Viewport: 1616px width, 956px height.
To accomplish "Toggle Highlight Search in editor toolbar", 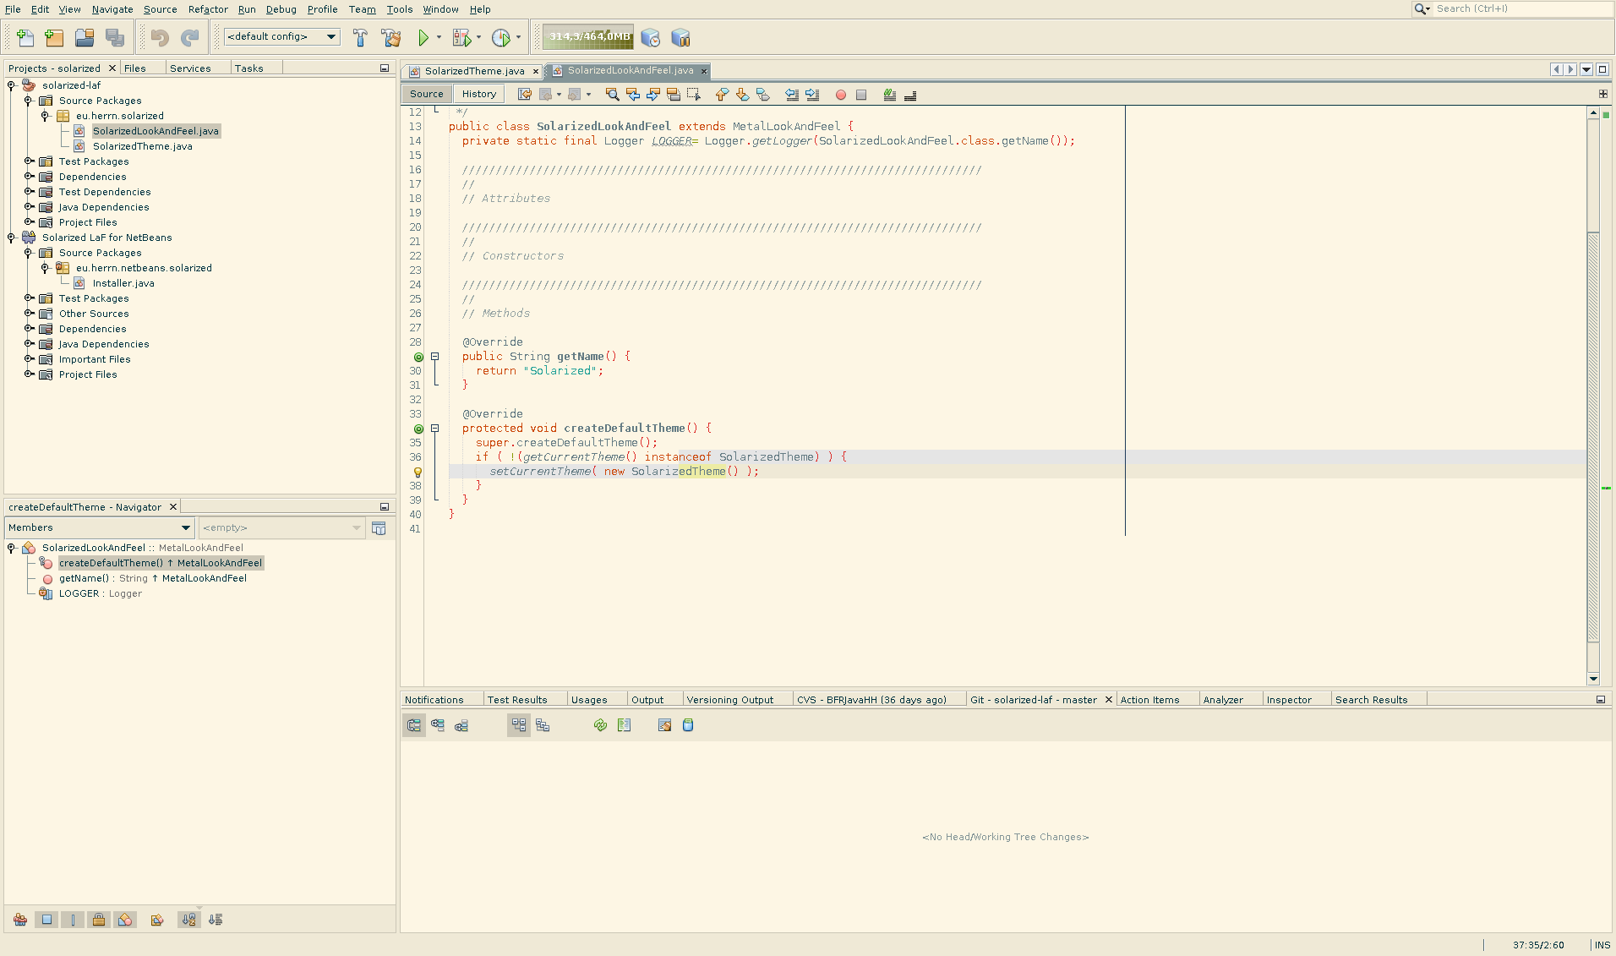I will pos(674,95).
